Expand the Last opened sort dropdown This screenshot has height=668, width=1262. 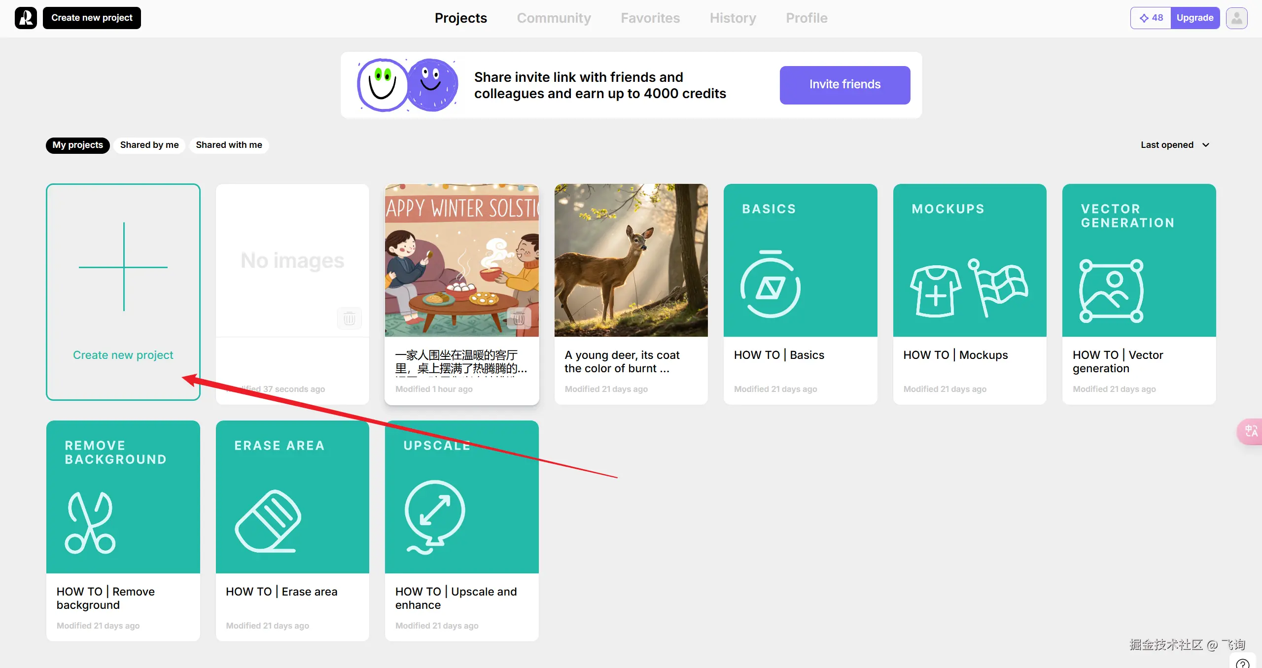coord(1174,145)
